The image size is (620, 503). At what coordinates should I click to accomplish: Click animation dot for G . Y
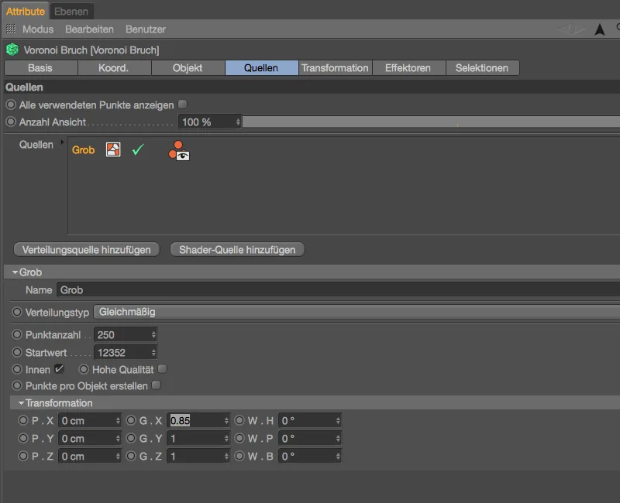tap(131, 438)
